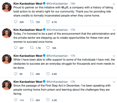This screenshot has width=117, height=103.
Task: Retweet the tweet showing 1.7K retweets
Action: point(32,48)
